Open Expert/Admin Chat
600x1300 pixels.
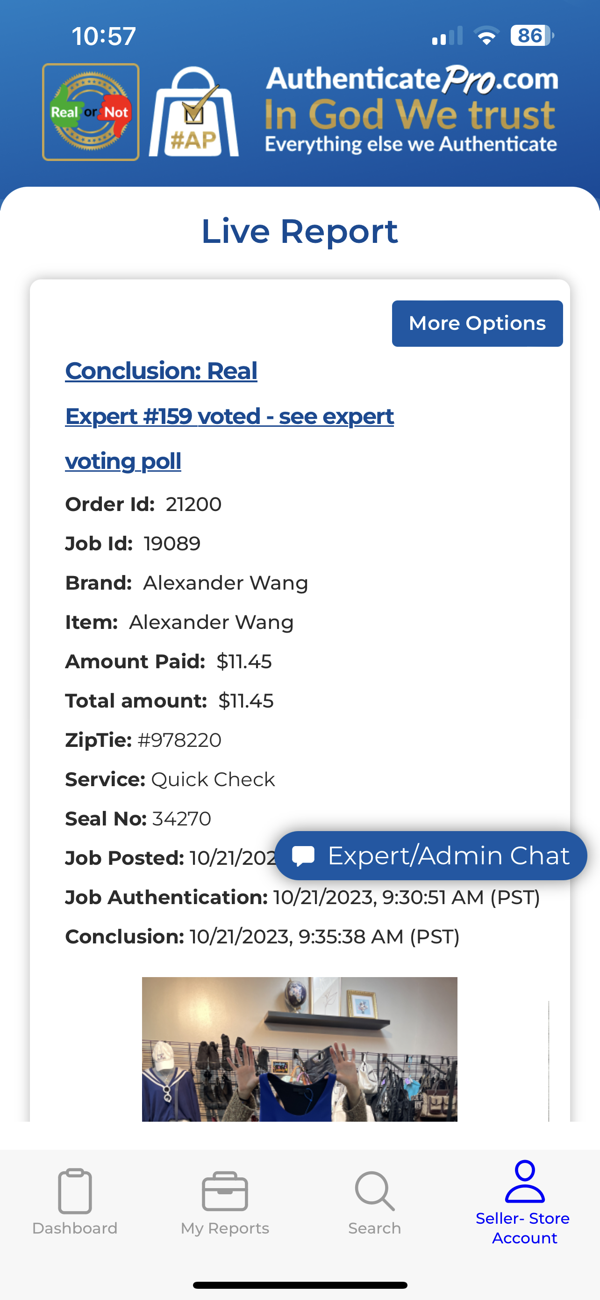pos(448,856)
